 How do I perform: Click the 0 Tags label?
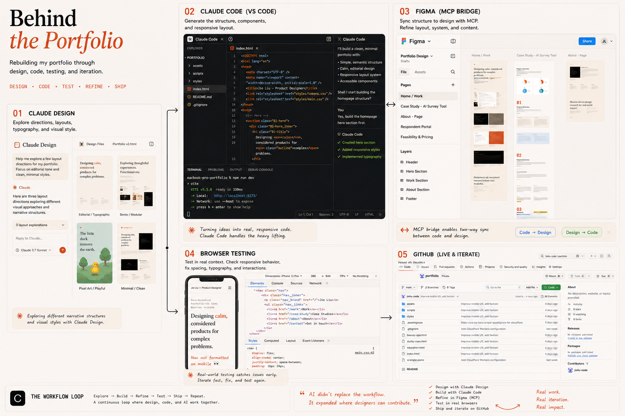(449, 287)
